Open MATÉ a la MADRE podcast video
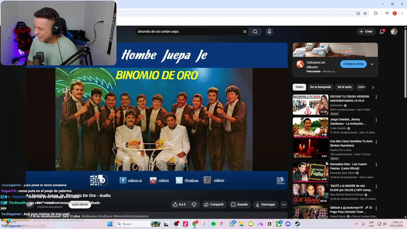This screenshot has height=229, width=407. coord(310,194)
